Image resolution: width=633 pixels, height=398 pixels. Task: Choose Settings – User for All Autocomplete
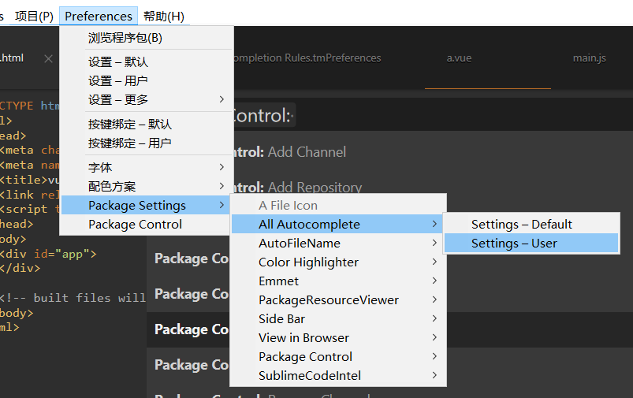point(514,243)
